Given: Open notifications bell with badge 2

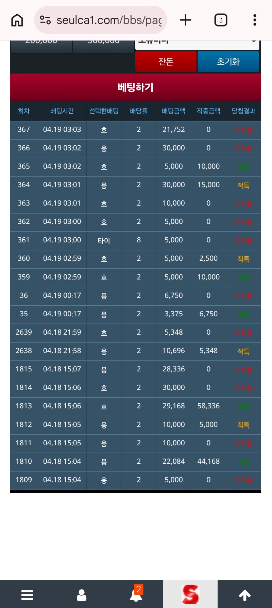Looking at the screenshot, I should [136, 594].
